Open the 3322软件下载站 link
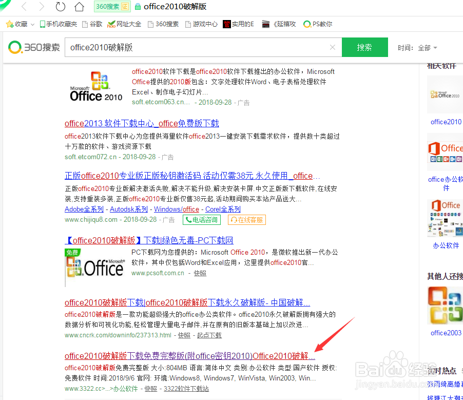Image resolution: width=463 pixels, height=400 pixels. tap(186, 389)
